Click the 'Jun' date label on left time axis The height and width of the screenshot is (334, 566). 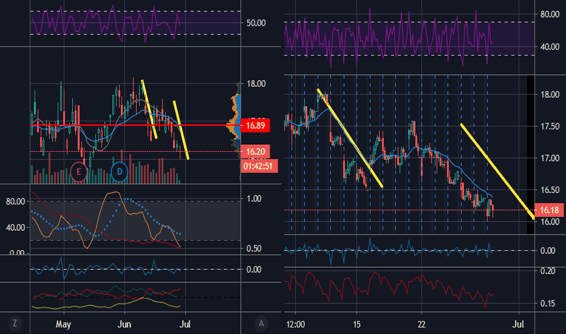pos(124,324)
